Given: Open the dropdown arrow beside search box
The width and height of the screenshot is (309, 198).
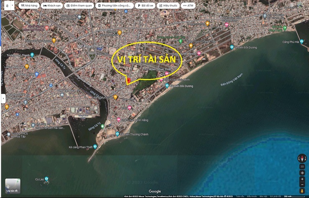Looking at the screenshot, I should pyautogui.click(x=12, y=5).
